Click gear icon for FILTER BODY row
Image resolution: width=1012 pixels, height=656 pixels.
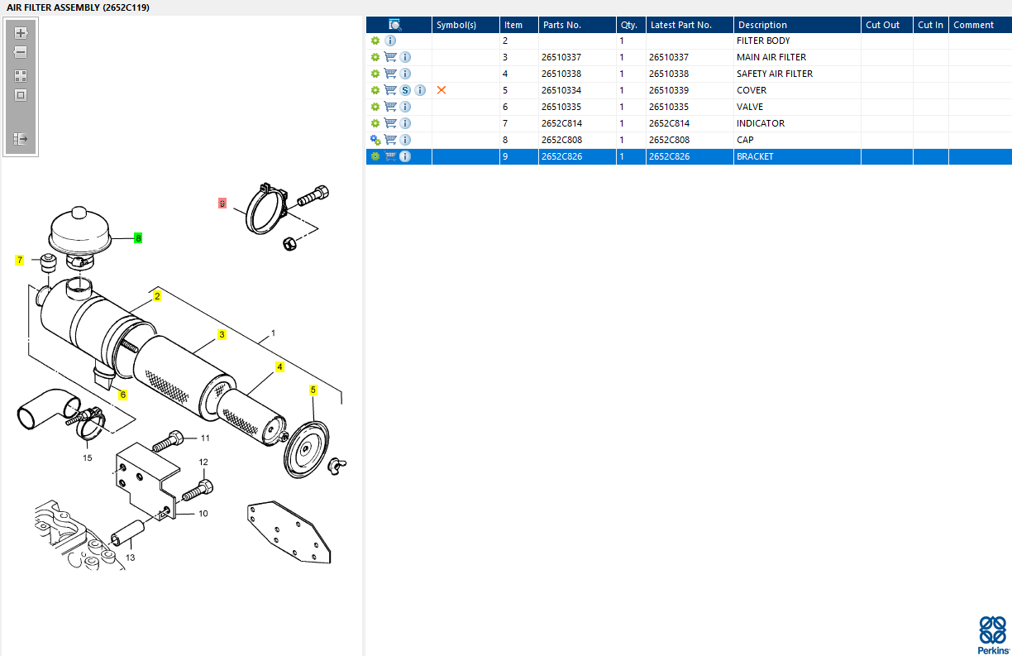click(x=375, y=41)
